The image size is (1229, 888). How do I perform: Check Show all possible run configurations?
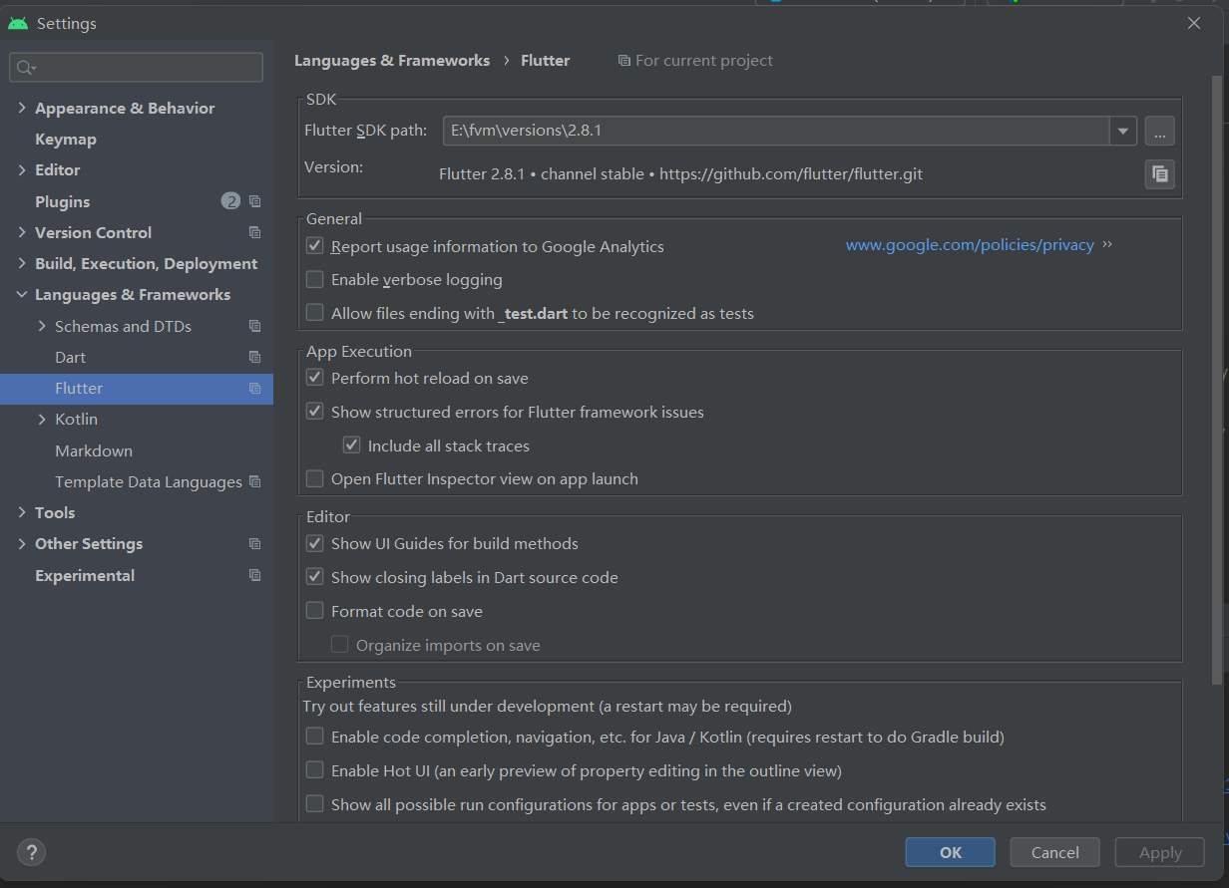pos(314,804)
